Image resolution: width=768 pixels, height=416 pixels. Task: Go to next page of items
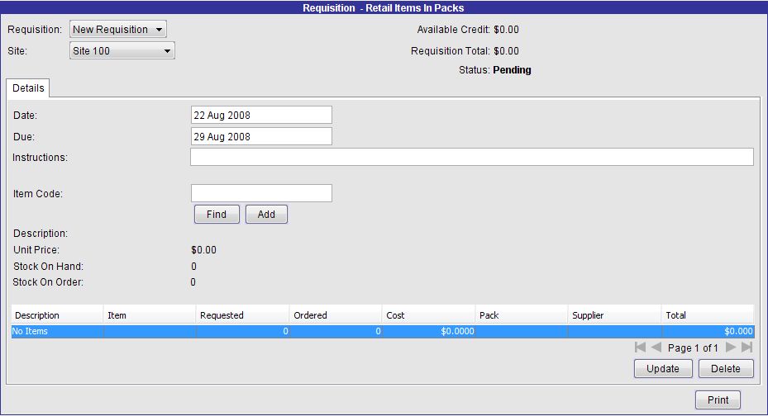tap(731, 347)
